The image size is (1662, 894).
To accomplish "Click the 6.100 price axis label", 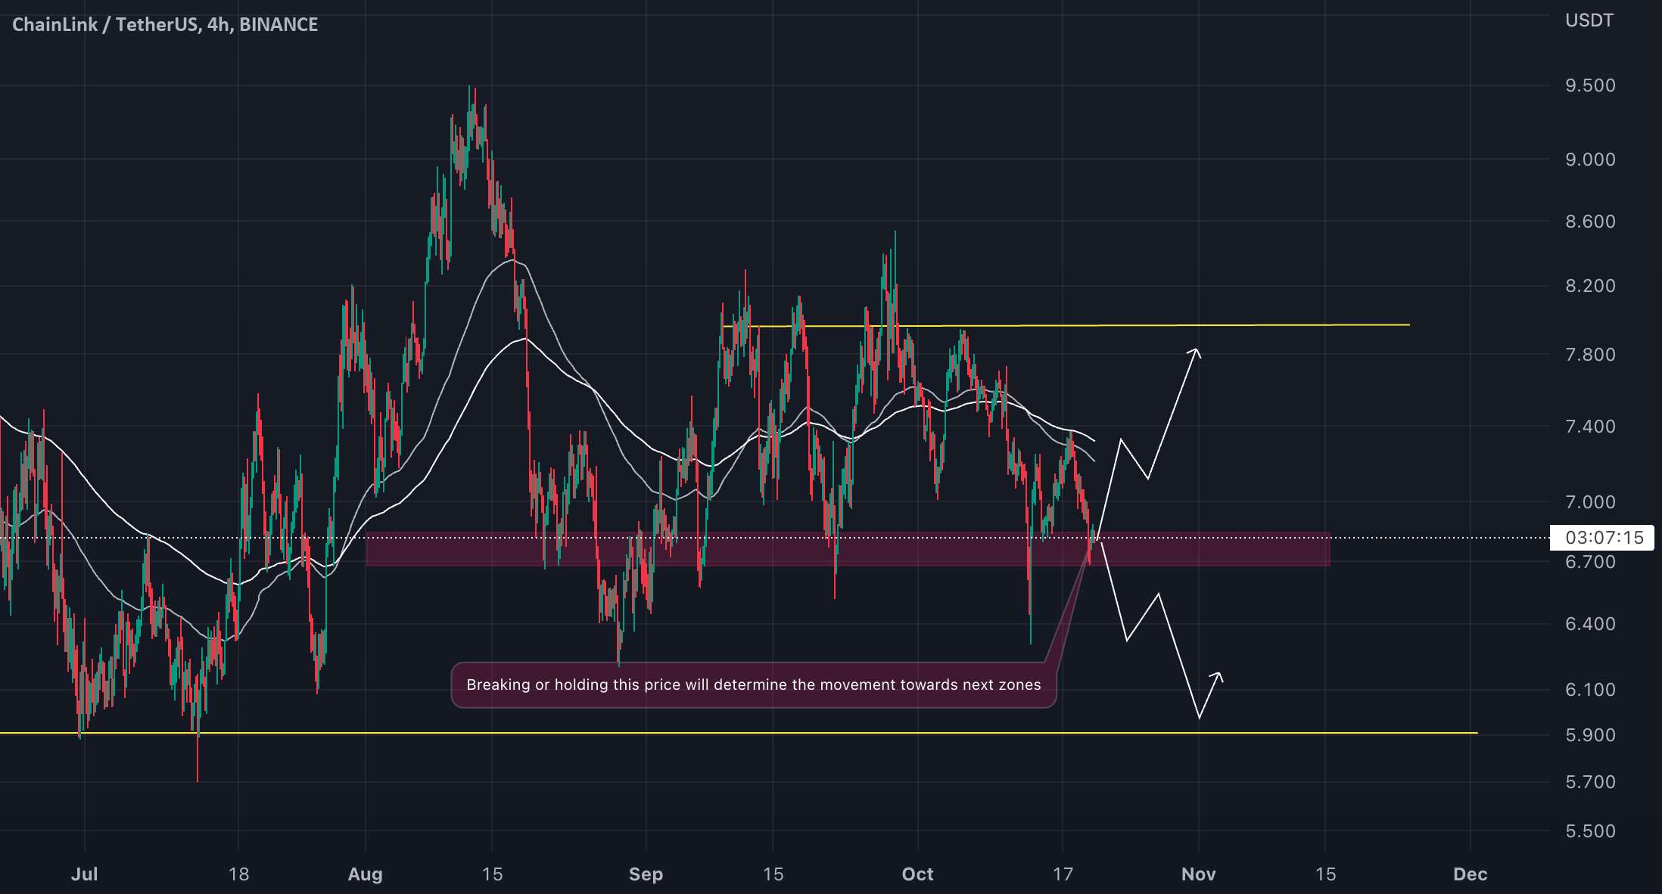I will click(1590, 690).
